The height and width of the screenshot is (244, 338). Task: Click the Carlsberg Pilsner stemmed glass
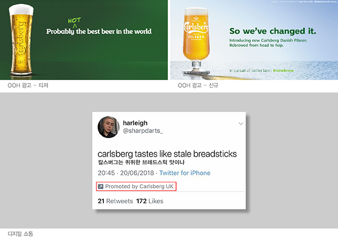click(196, 41)
